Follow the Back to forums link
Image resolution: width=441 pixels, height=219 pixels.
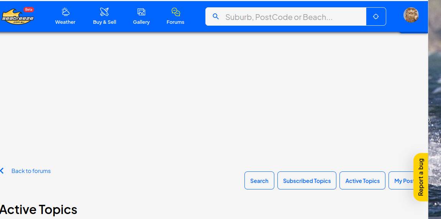click(x=31, y=171)
